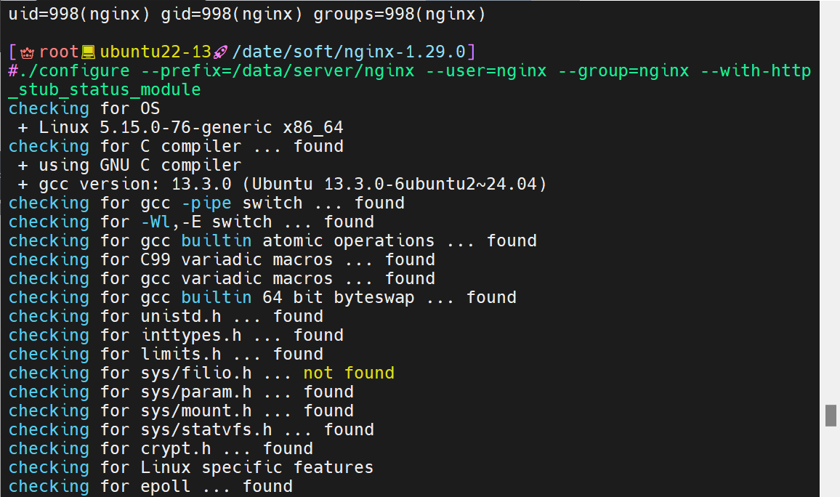Click the path '/date/soft/nginx-1.29.0'
Viewport: 840px width, 497px height.
pos(349,52)
